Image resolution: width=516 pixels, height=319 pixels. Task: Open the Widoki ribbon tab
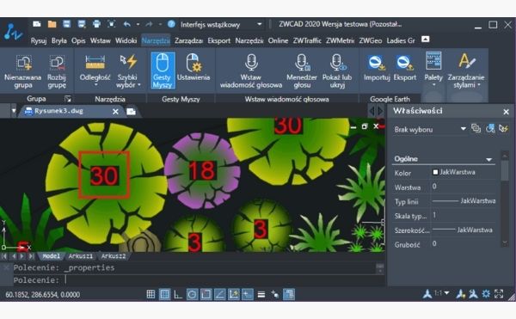[126, 40]
